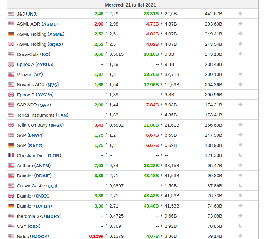265x239 pixels.
Task: Click the 442,67B market cap value
Action: tap(213, 14)
